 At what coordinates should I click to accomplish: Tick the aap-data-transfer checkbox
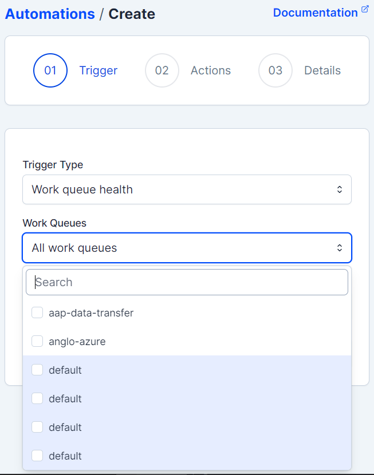[x=37, y=313]
